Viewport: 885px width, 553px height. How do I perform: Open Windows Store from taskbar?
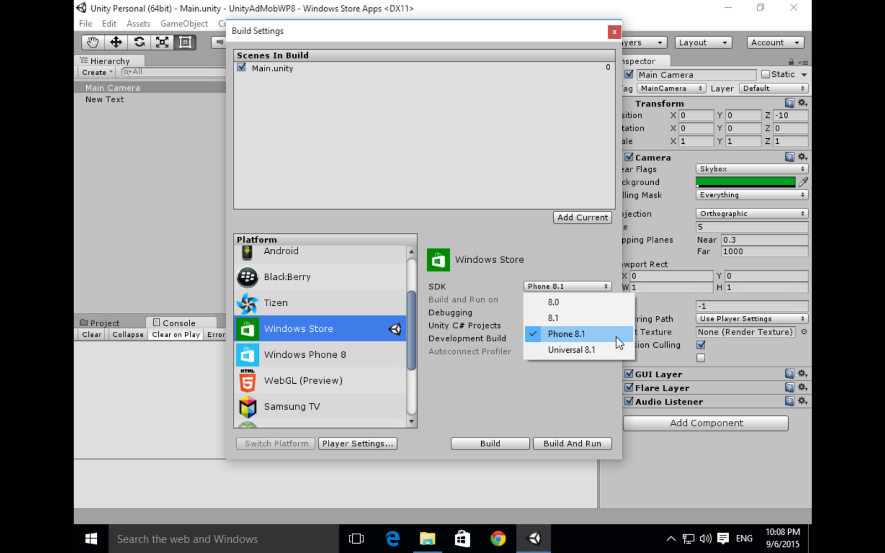(x=462, y=539)
